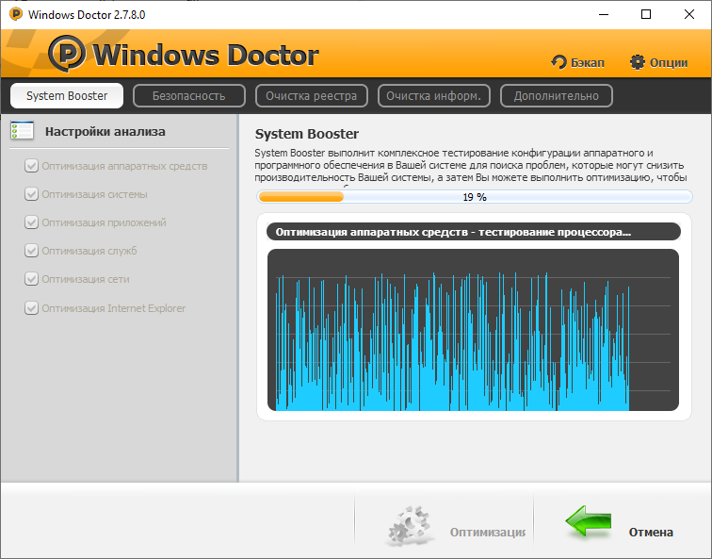The image size is (712, 559).
Task: Click the Настройки анализа heading
Action: click(105, 132)
